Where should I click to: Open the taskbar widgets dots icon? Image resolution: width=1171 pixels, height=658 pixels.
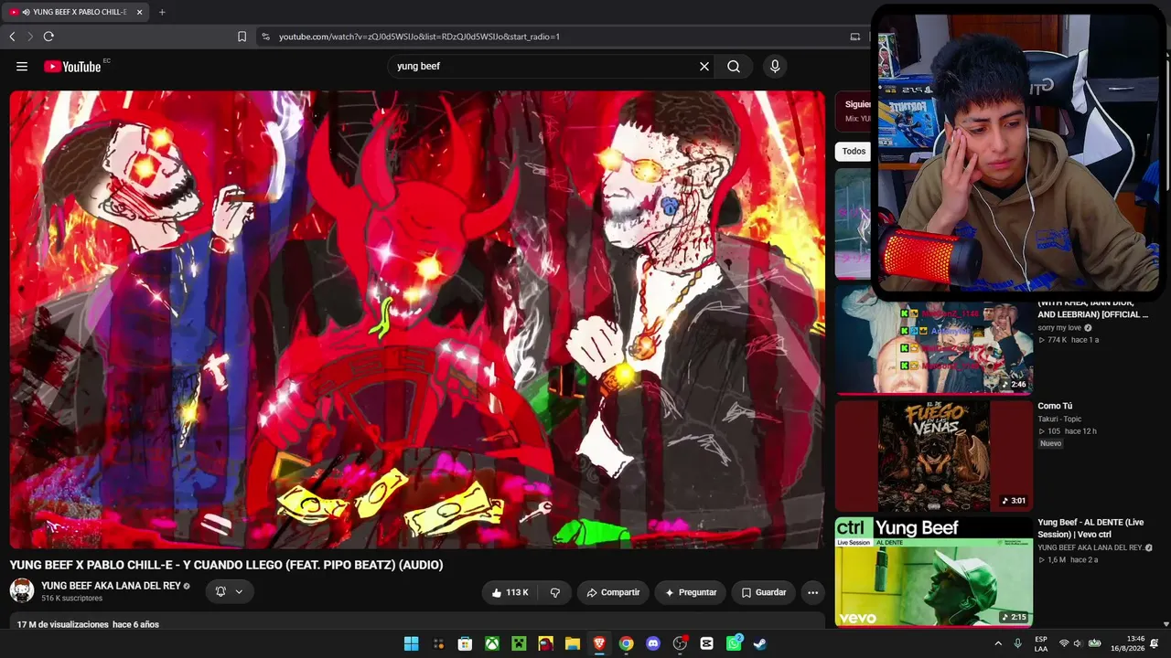pyautogui.click(x=438, y=643)
